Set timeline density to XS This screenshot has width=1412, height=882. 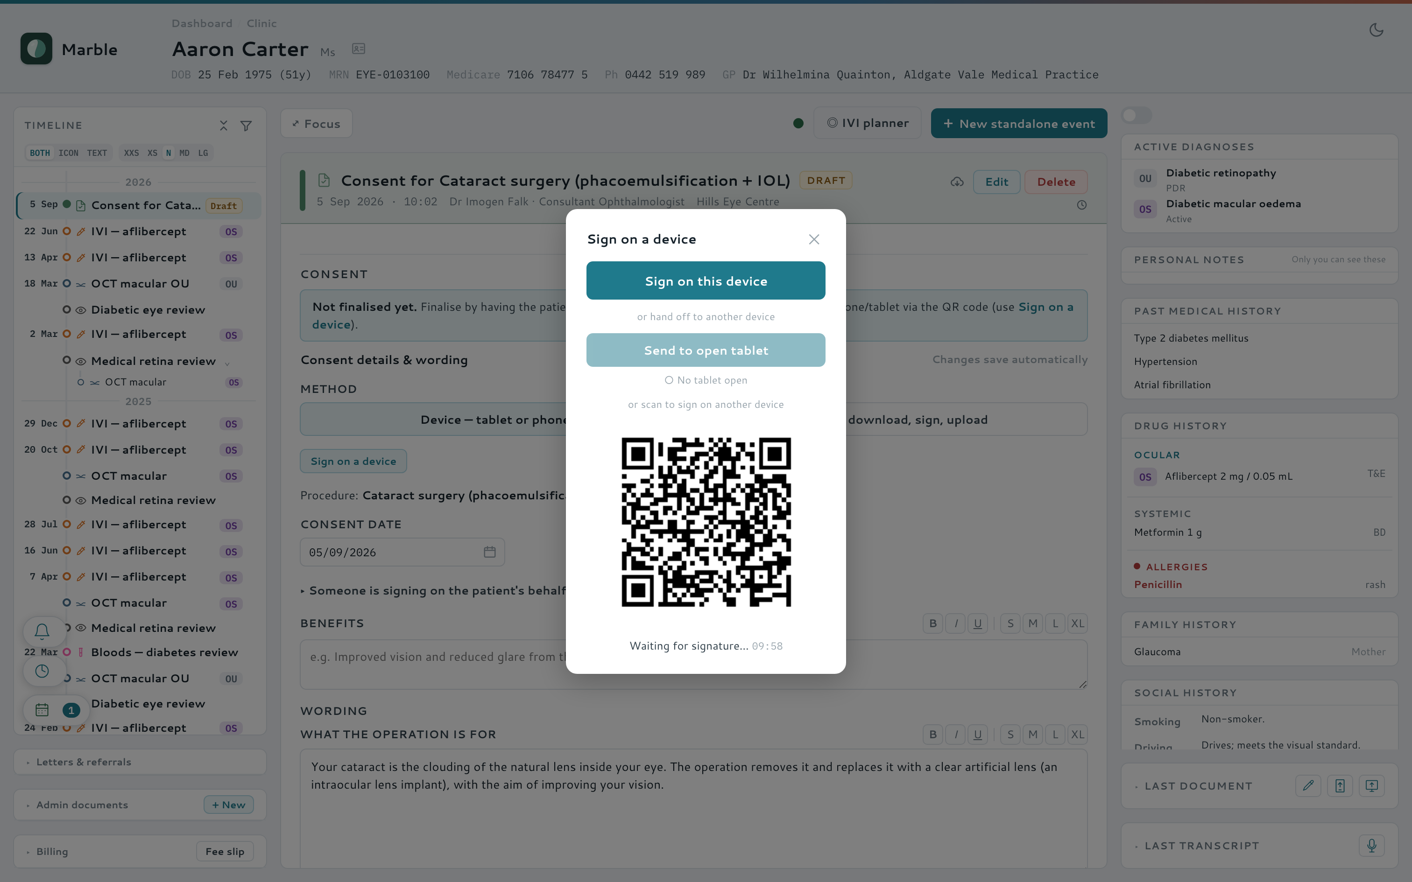point(152,153)
